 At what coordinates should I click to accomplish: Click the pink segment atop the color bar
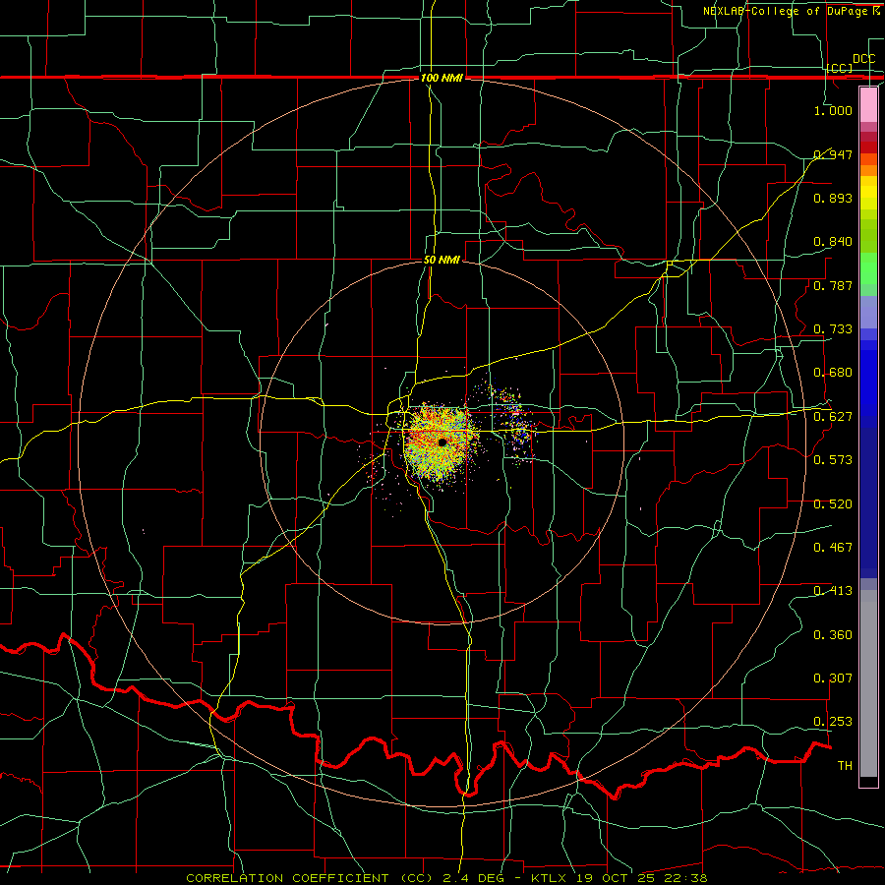click(x=868, y=104)
